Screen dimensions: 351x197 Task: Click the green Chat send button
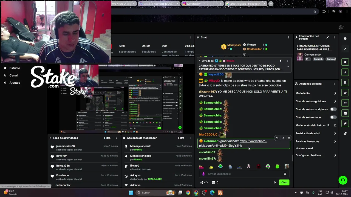pos(284,182)
